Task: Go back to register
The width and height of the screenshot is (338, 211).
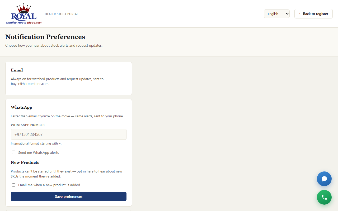Action: point(313,14)
